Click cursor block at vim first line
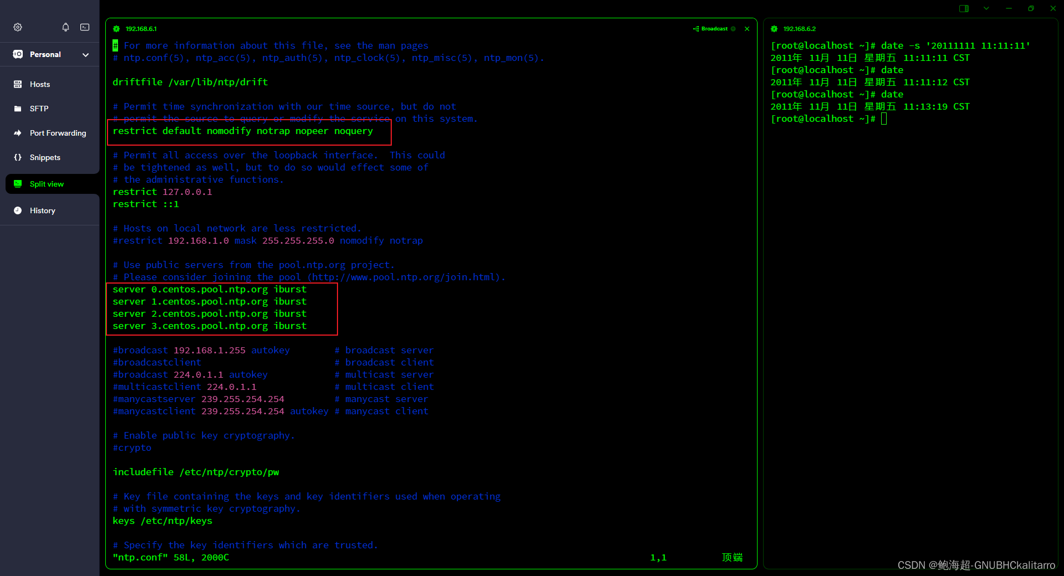The width and height of the screenshot is (1064, 576). (115, 45)
